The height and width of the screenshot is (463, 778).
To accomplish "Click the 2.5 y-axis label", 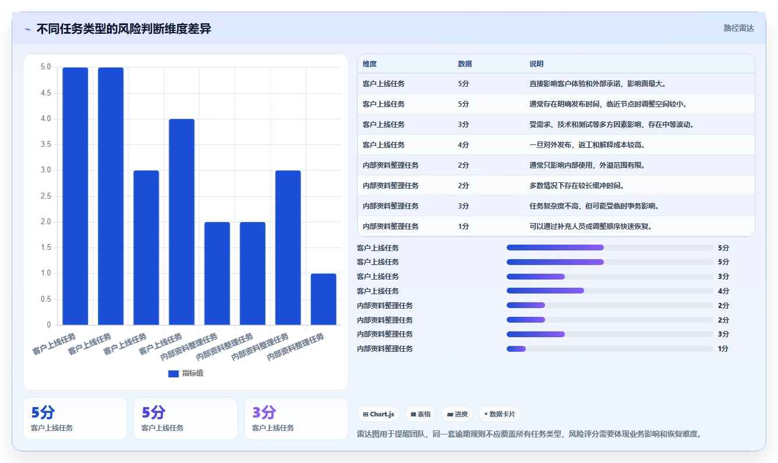I will coord(46,196).
